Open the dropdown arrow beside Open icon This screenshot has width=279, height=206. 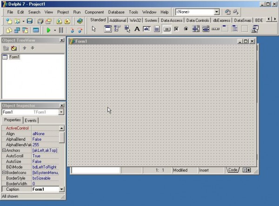(x=23, y=21)
